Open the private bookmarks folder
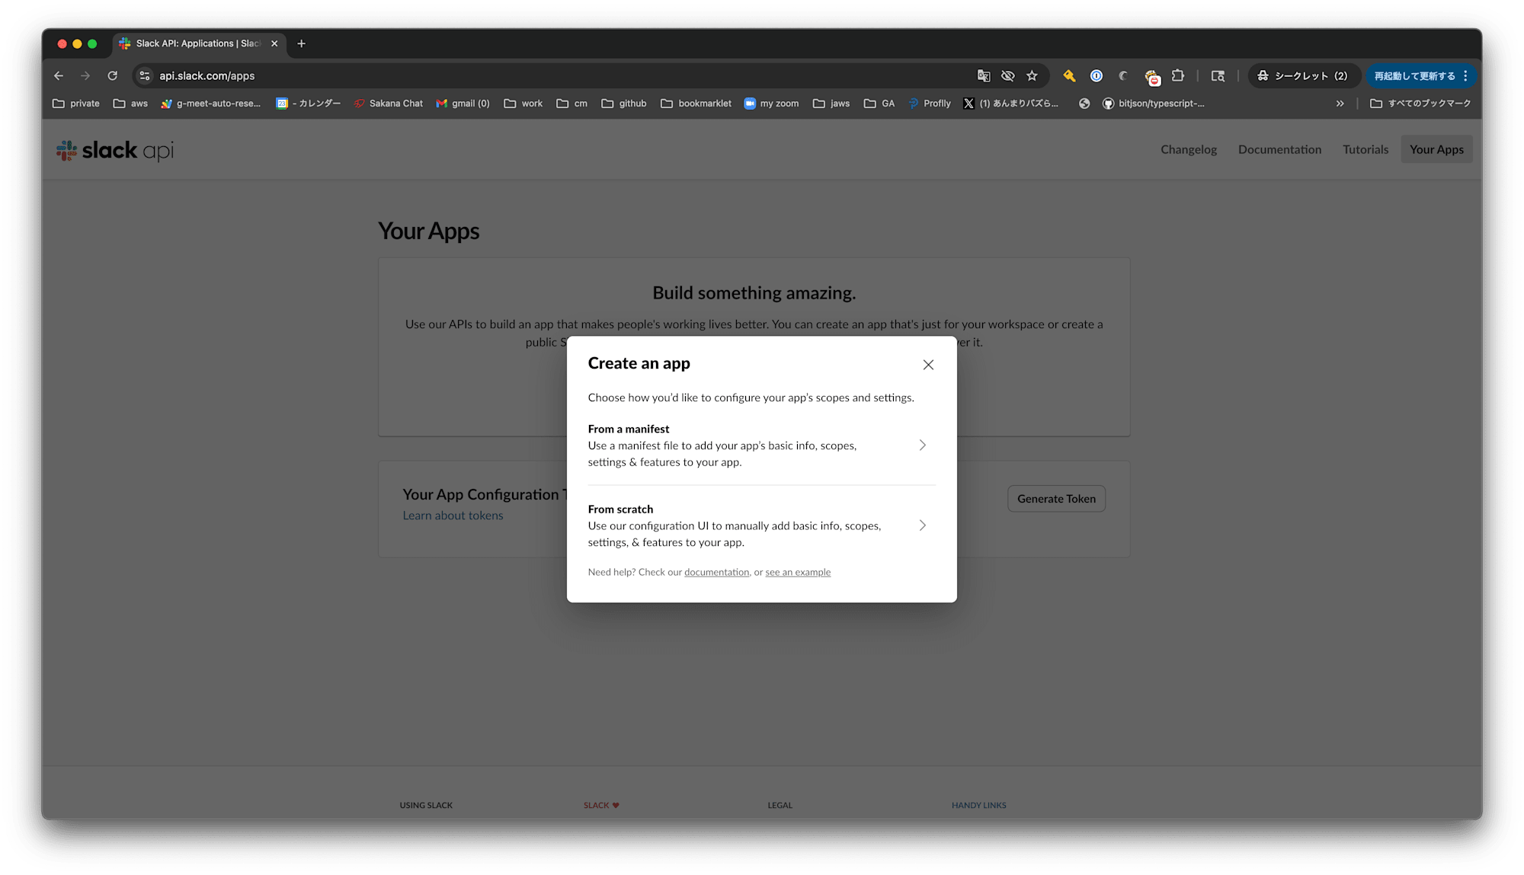This screenshot has width=1524, height=875. click(76, 104)
